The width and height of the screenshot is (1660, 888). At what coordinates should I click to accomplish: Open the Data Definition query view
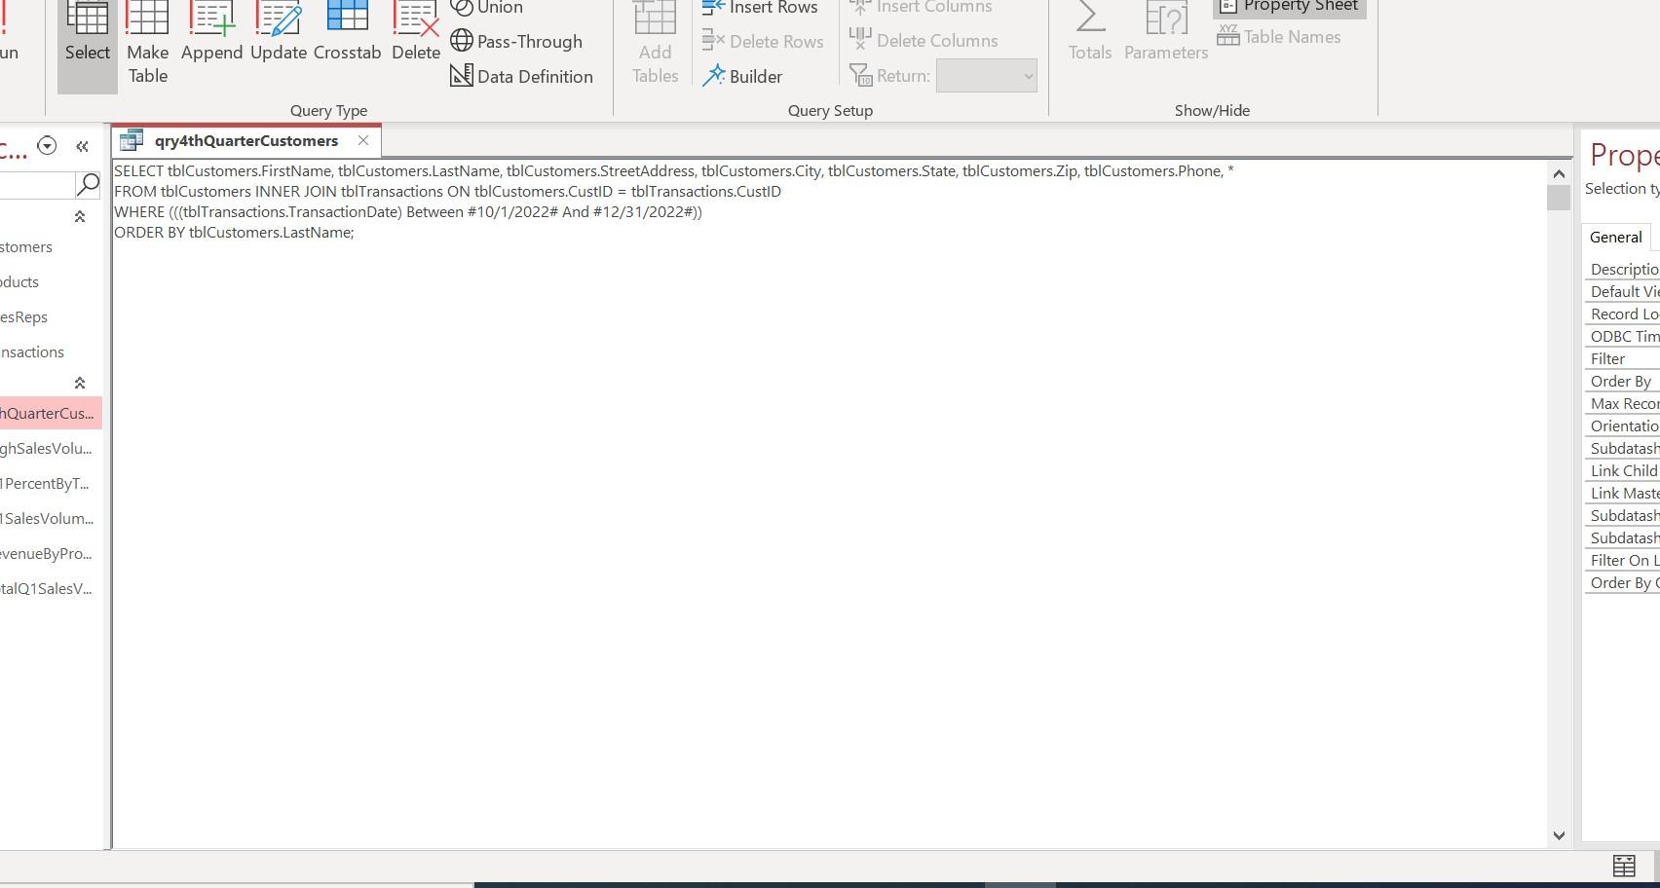point(522,76)
